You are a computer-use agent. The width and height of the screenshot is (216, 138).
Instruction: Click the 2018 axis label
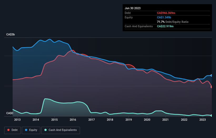click(x=110, y=120)
